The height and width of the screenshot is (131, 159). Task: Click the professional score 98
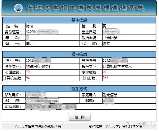[104, 72]
